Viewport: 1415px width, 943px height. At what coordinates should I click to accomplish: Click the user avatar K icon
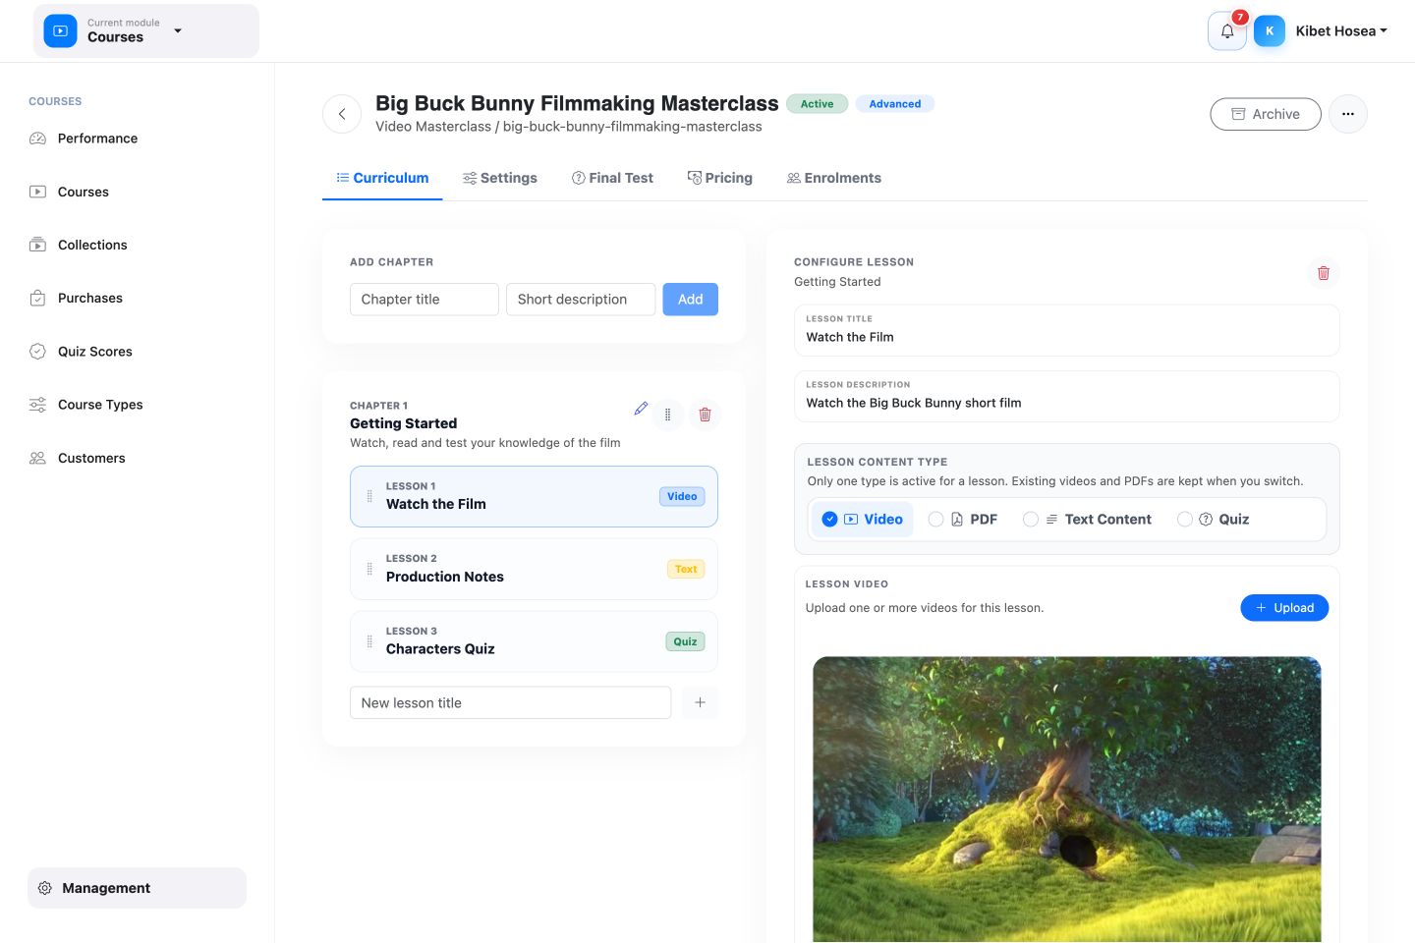click(1270, 31)
